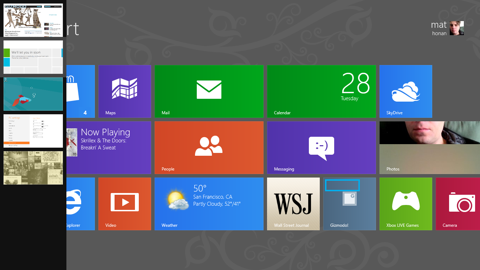The width and height of the screenshot is (480, 270).
Task: Open the Gizmodo! pinned tile
Action: (x=350, y=204)
